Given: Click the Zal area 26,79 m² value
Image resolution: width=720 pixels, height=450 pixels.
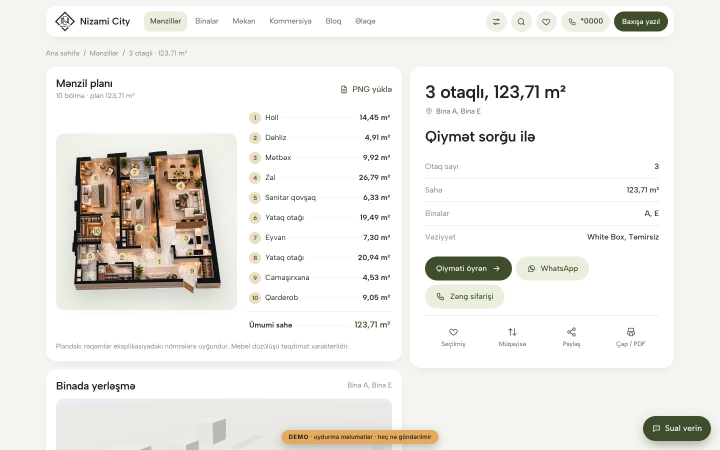Looking at the screenshot, I should 374,177.
